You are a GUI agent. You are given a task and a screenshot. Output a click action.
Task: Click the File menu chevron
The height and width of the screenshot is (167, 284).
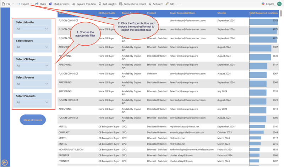13,4
